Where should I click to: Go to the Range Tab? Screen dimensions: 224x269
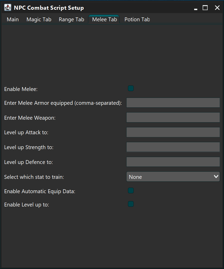point(72,19)
